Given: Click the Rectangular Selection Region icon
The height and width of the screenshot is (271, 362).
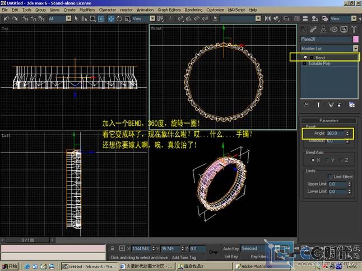Looking at the screenshot, I should (x=93, y=18).
